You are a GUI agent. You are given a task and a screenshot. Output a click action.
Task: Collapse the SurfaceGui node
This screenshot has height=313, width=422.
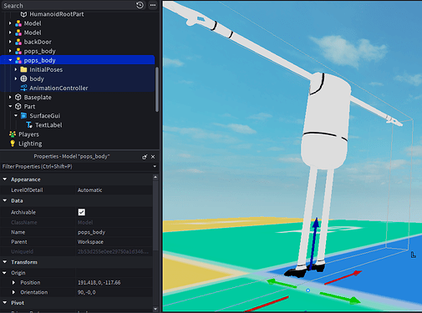point(16,116)
